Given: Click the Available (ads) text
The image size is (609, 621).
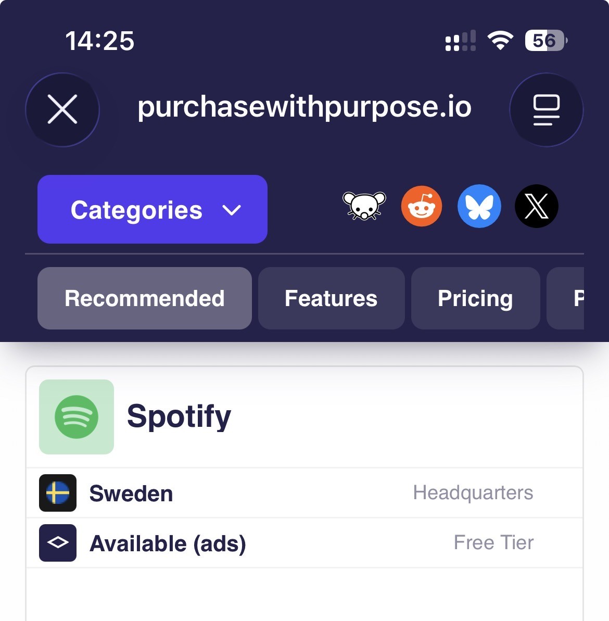Looking at the screenshot, I should tap(168, 543).
